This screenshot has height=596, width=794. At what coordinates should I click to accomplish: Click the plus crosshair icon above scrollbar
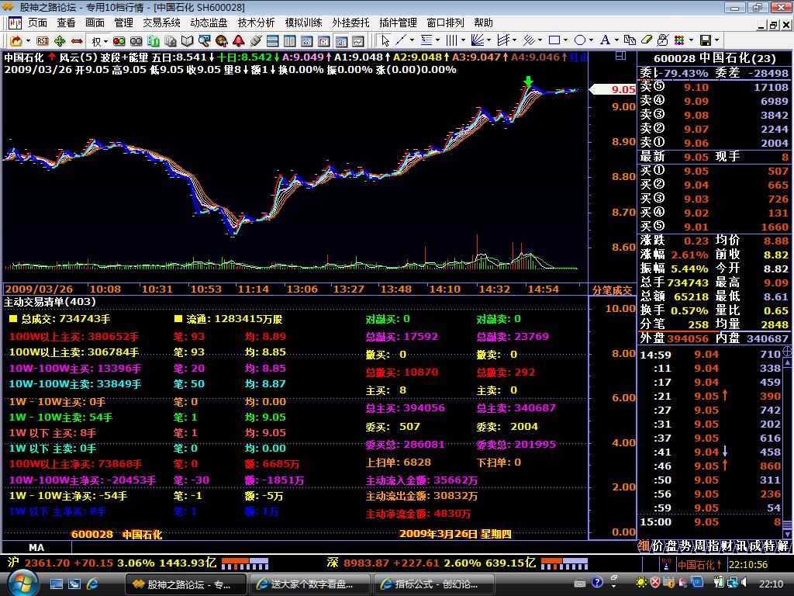pos(787,352)
